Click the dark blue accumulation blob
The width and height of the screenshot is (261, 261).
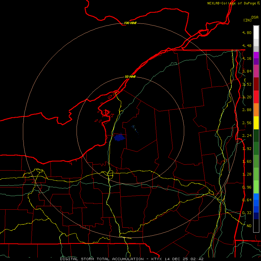[119, 137]
